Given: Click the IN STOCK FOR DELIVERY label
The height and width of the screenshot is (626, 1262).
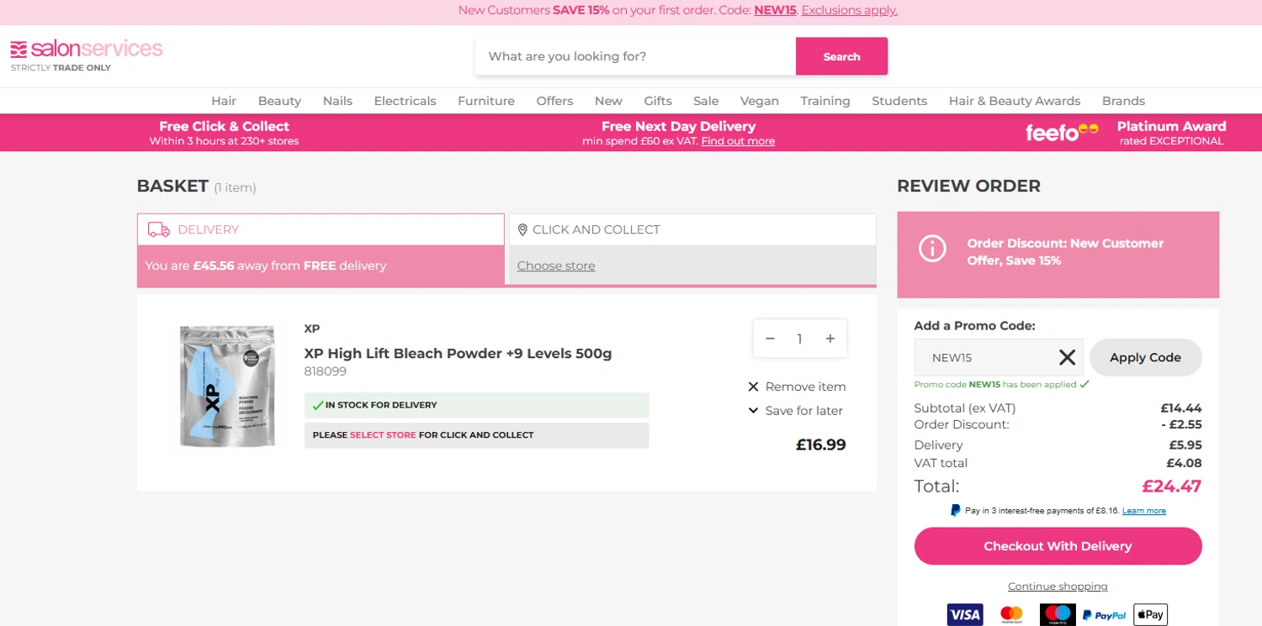Looking at the screenshot, I should pyautogui.click(x=380, y=405).
